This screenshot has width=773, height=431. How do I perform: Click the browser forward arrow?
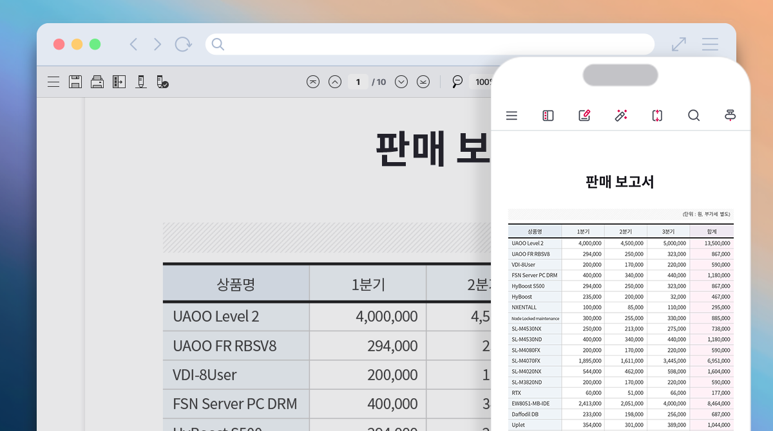click(x=157, y=44)
